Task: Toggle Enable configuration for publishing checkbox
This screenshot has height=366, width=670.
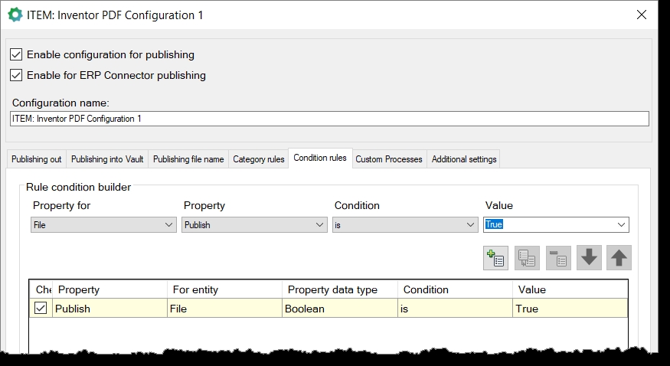Action: pyautogui.click(x=16, y=54)
